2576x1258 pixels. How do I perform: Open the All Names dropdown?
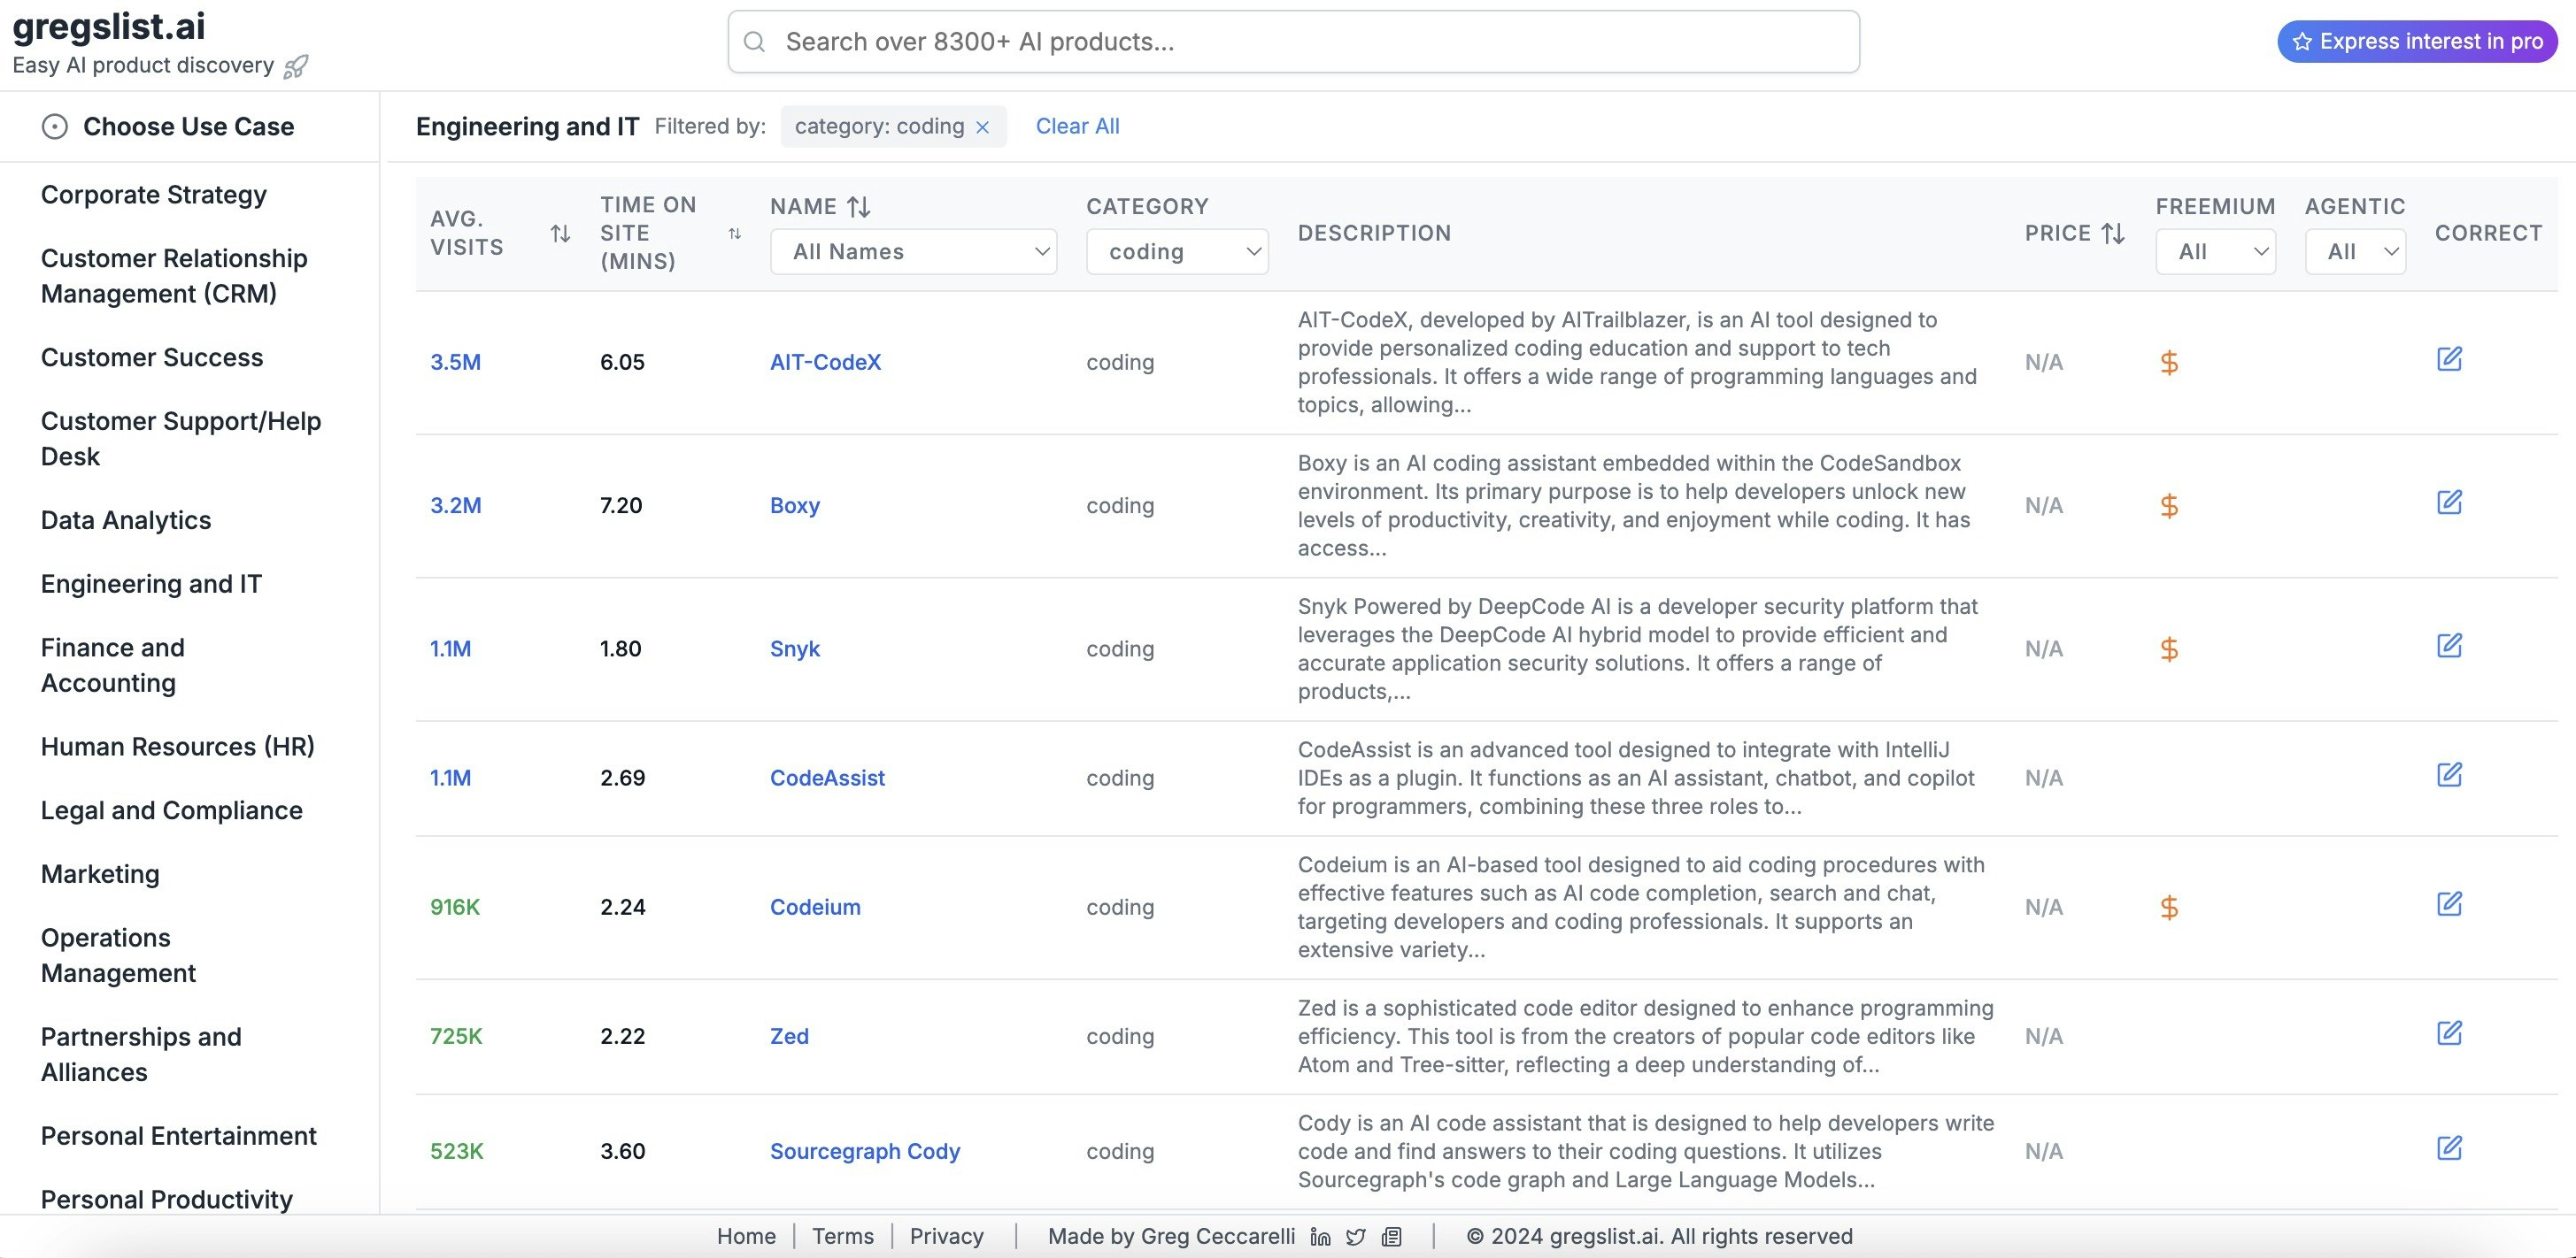tap(913, 252)
